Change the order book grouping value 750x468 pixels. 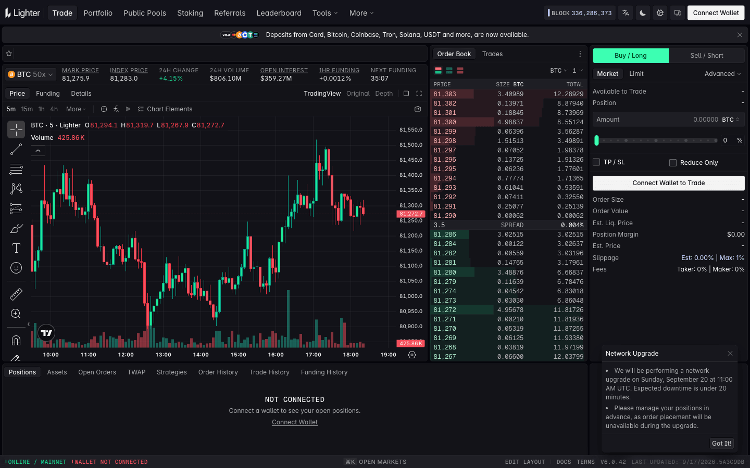[x=578, y=71]
